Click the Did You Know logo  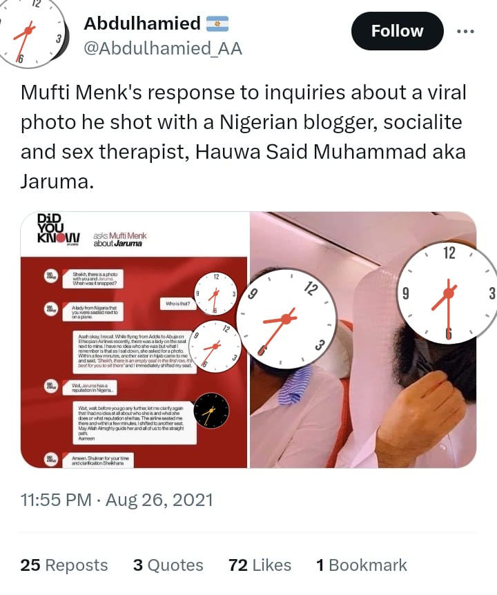[58, 228]
